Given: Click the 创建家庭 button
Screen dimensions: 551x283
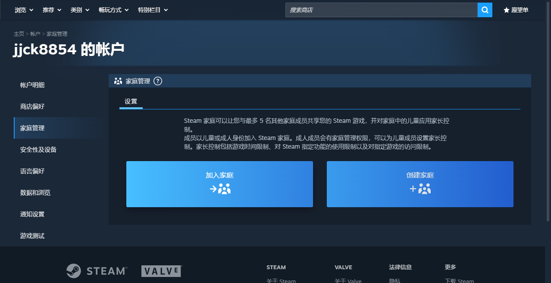Looking at the screenshot, I should point(420,184).
